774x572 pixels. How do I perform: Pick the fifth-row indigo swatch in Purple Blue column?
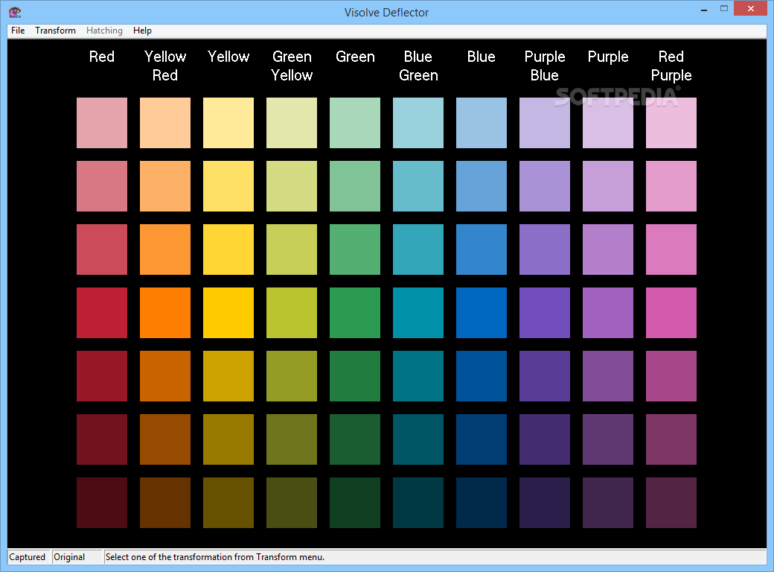click(545, 376)
